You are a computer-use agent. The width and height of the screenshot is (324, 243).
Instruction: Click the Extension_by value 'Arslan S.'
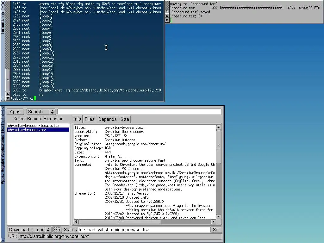pyautogui.click(x=113, y=156)
